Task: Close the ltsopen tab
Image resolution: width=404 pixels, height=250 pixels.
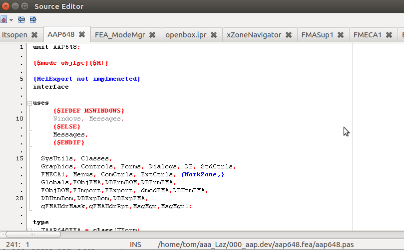Action: coord(34,35)
